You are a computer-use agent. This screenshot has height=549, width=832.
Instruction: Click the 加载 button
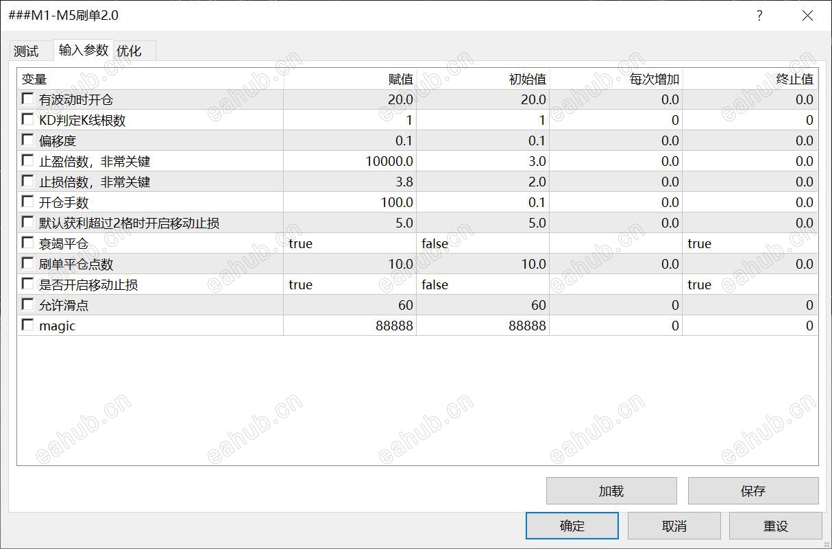[611, 491]
